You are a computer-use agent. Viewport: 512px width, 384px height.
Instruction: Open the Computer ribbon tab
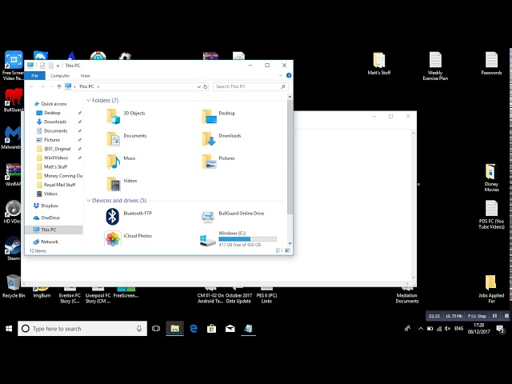click(x=60, y=75)
